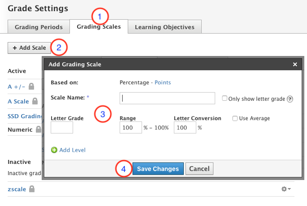Viewport: 307px width, 206px height.
Task: Select the Grading Scales tab
Action: coord(99,26)
